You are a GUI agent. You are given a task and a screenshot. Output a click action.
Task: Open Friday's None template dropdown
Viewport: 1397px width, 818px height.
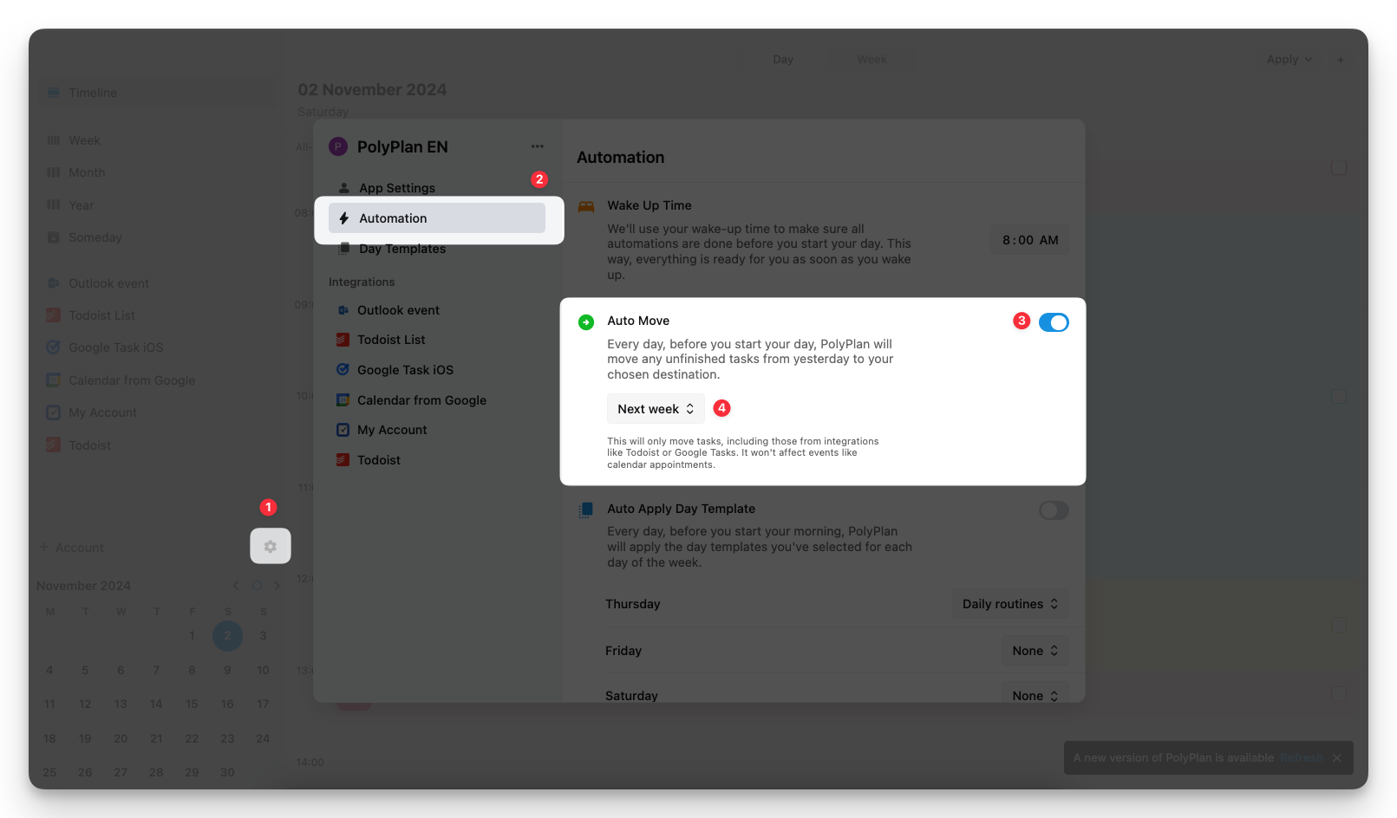[x=1035, y=651]
